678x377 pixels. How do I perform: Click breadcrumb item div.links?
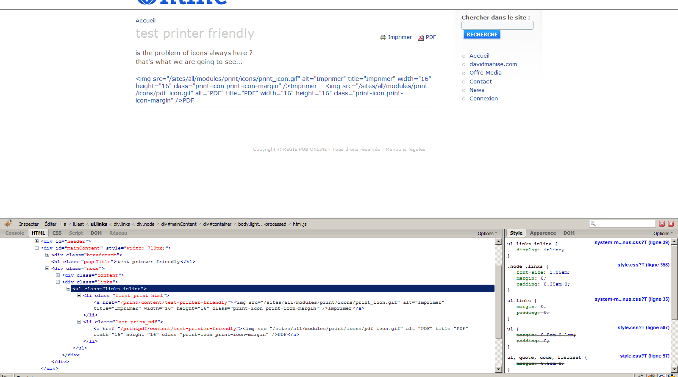click(122, 224)
